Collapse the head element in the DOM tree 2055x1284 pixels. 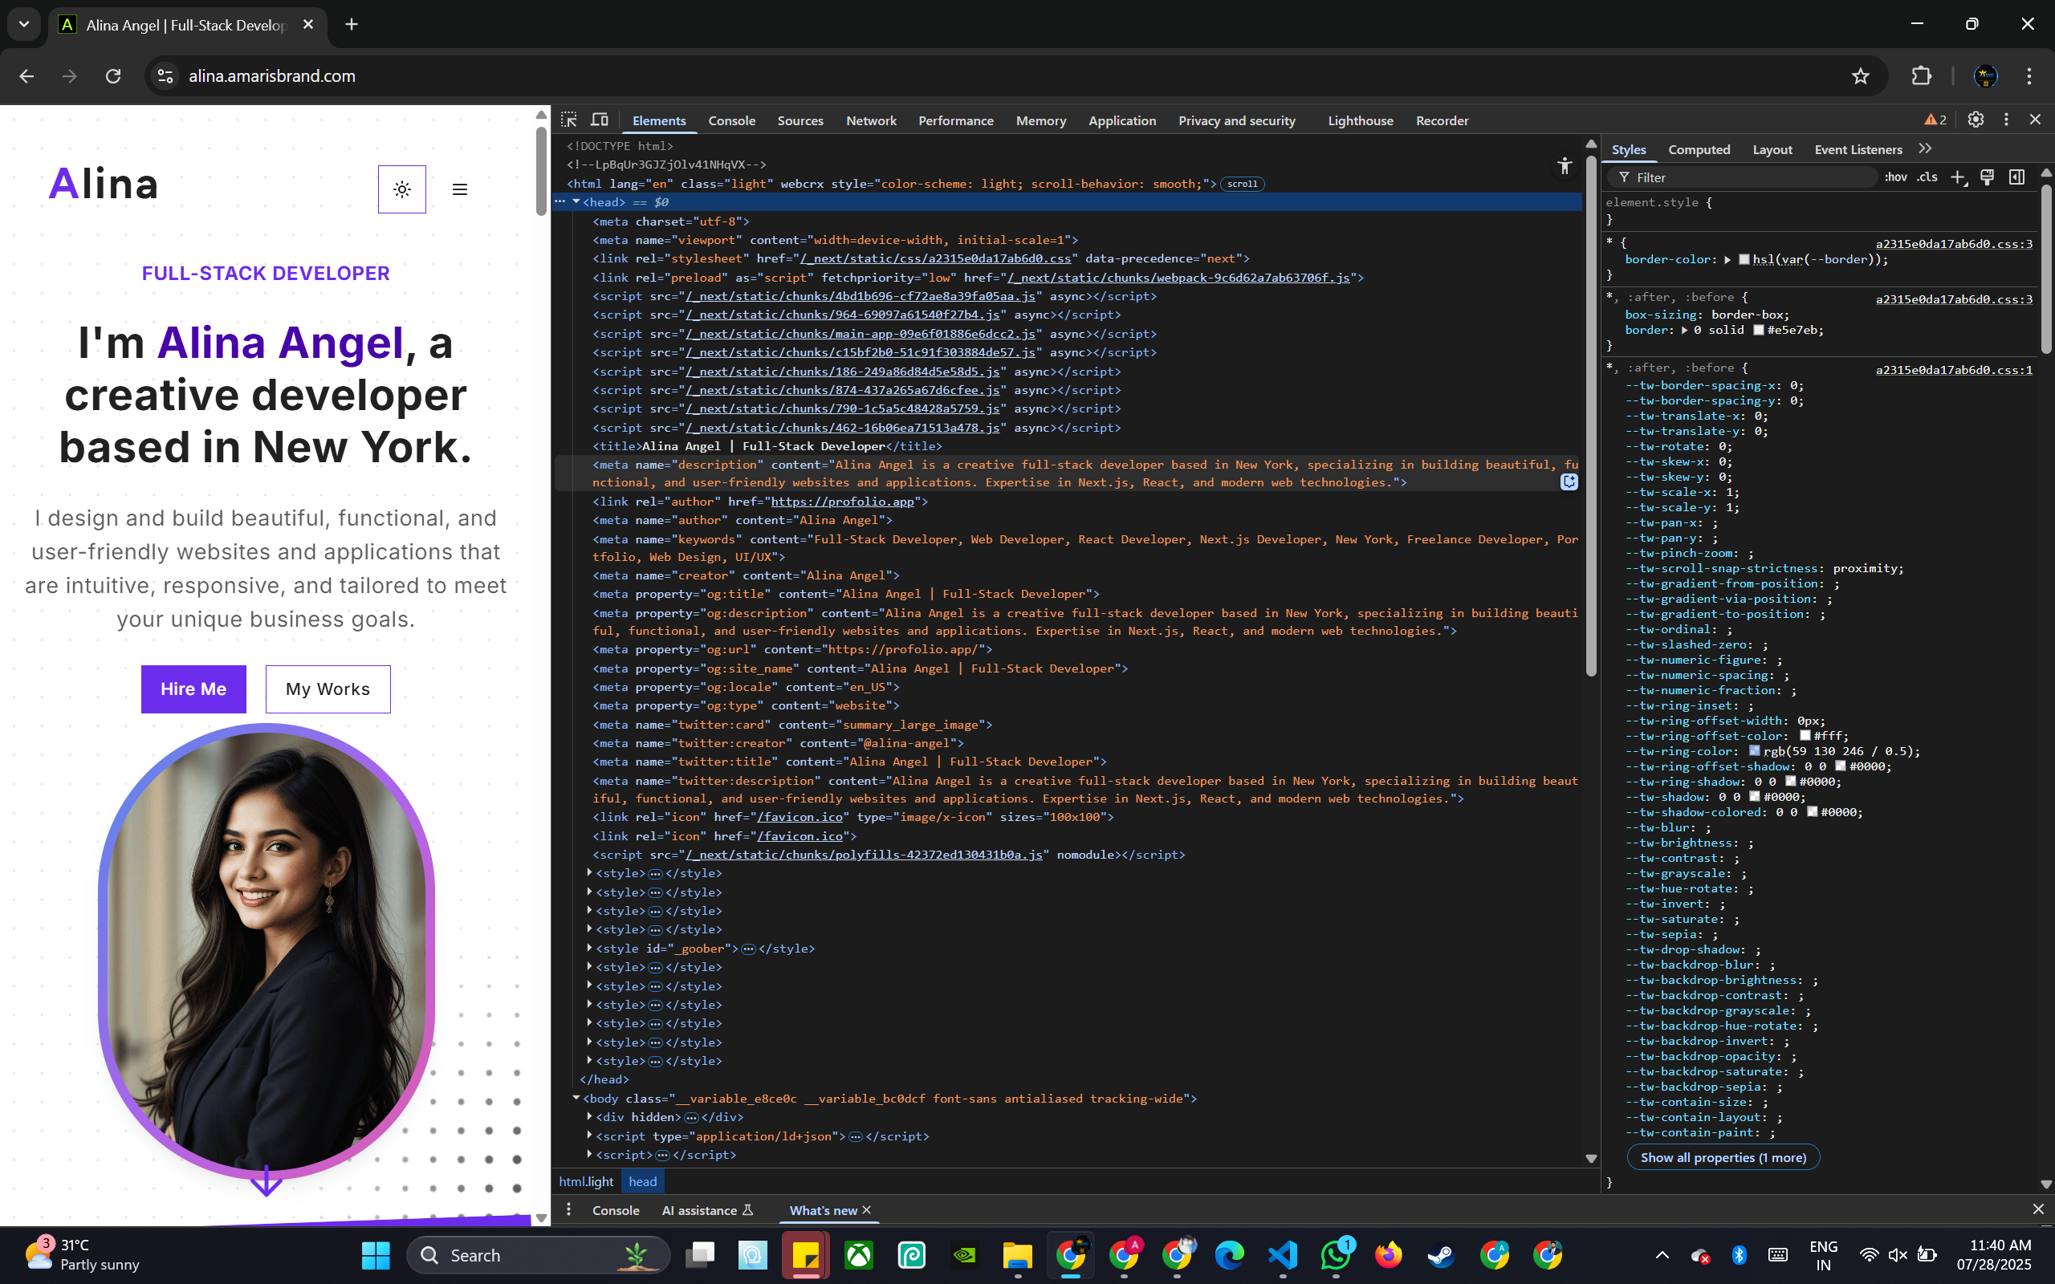point(576,202)
